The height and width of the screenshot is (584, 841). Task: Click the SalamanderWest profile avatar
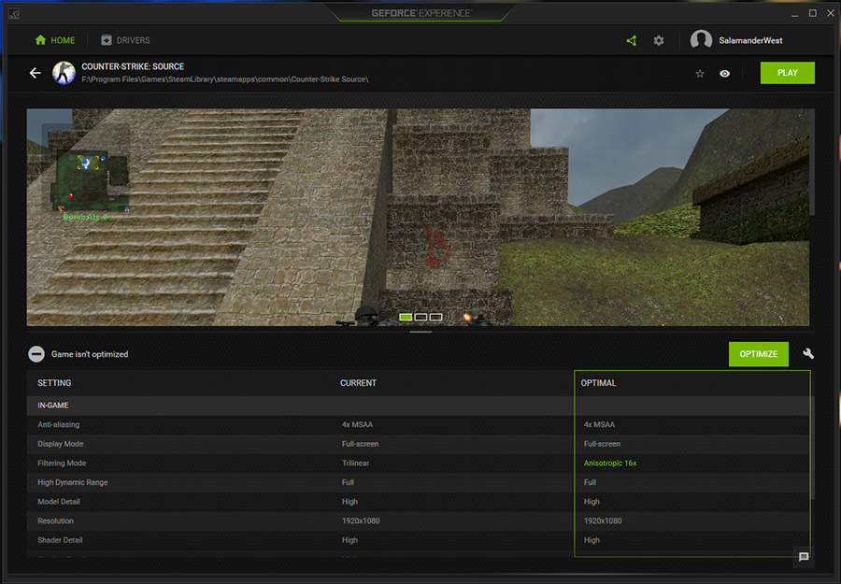click(701, 40)
